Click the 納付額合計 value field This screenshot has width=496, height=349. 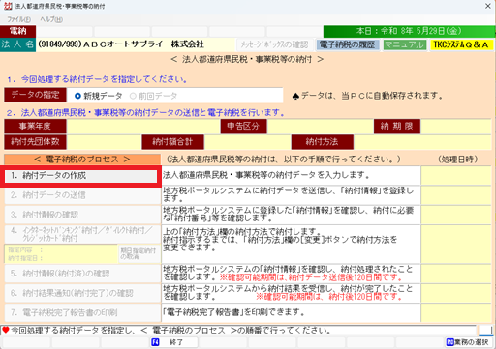[247, 142]
